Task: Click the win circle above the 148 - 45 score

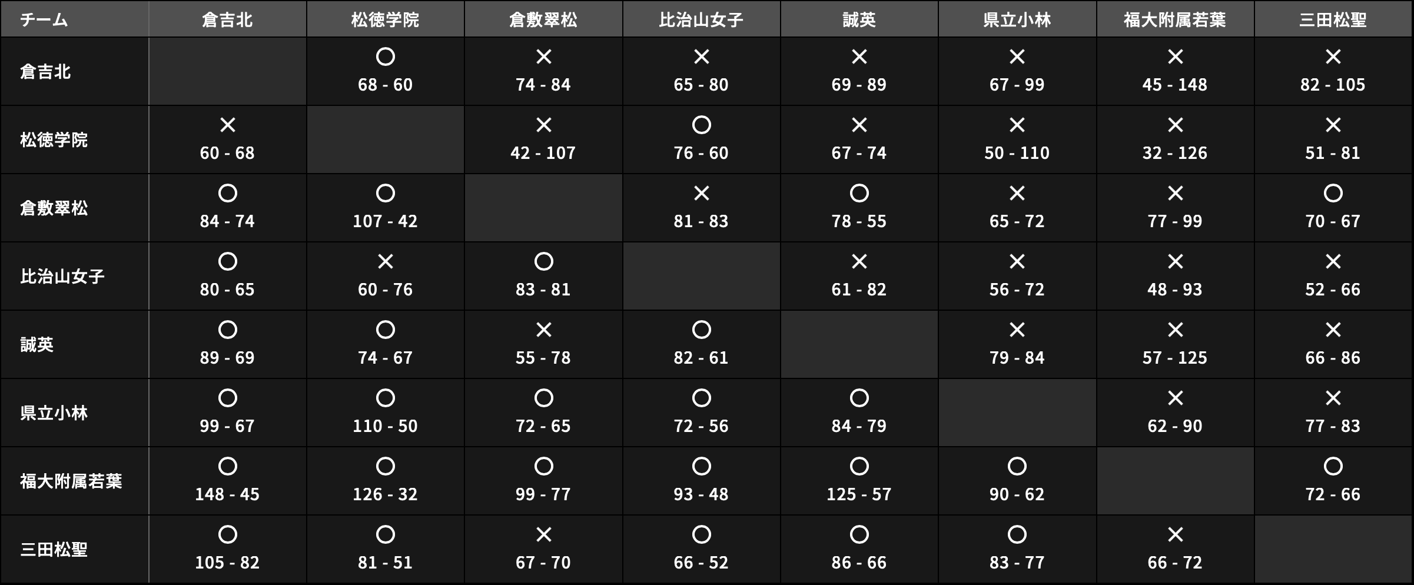Action: tap(227, 467)
